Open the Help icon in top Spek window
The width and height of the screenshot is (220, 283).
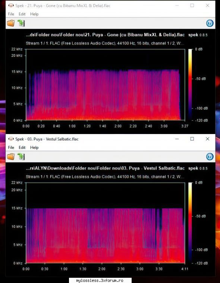210,23
